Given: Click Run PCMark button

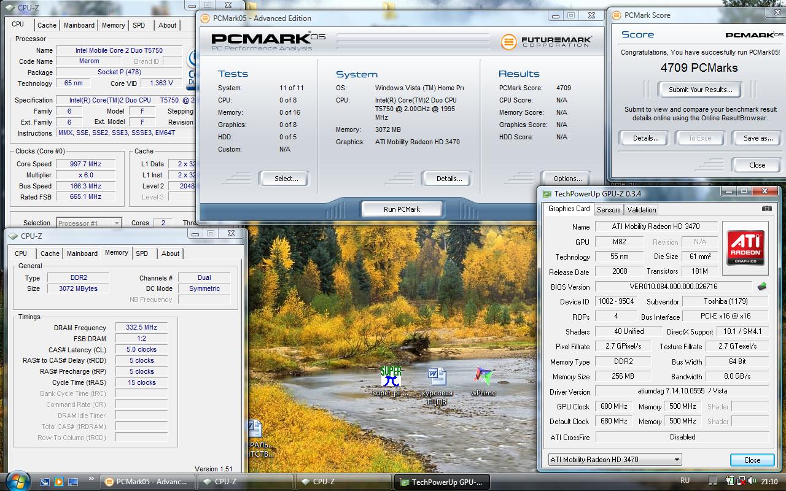Looking at the screenshot, I should coord(402,209).
